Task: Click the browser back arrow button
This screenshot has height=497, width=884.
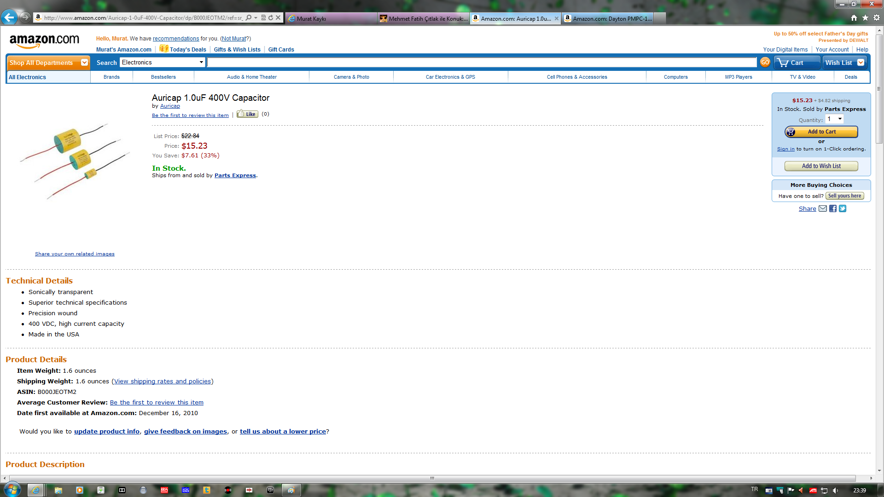Action: point(9,17)
